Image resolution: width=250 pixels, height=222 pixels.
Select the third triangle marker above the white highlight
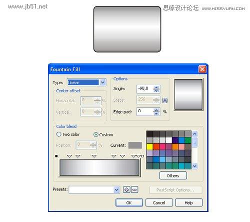click(x=94, y=156)
